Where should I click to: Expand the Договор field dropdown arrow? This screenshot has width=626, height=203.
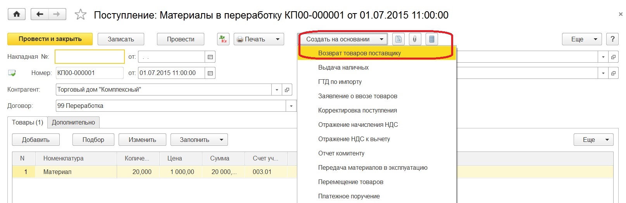coord(291,106)
